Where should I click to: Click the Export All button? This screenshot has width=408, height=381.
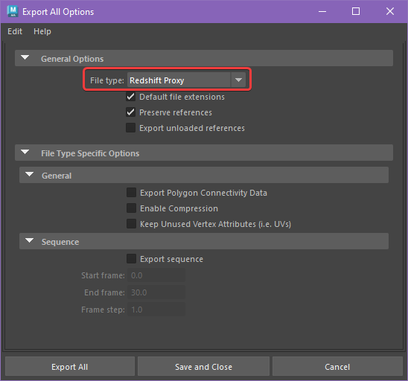click(70, 367)
